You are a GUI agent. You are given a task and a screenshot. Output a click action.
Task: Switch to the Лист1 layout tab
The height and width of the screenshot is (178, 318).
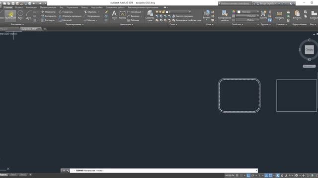click(x=13, y=175)
